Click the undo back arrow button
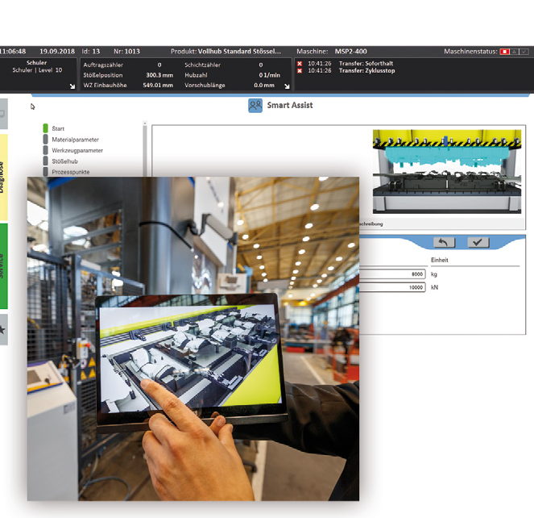The height and width of the screenshot is (518, 534). (444, 242)
